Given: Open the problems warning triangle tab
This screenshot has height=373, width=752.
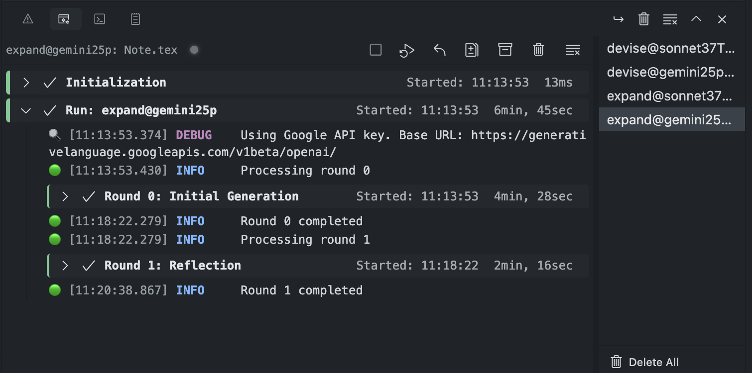Looking at the screenshot, I should pyautogui.click(x=28, y=19).
